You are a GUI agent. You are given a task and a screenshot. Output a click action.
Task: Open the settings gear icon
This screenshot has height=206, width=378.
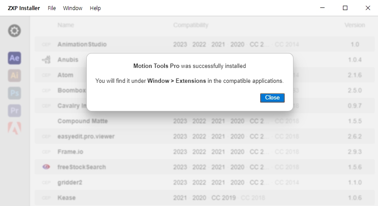click(x=14, y=31)
